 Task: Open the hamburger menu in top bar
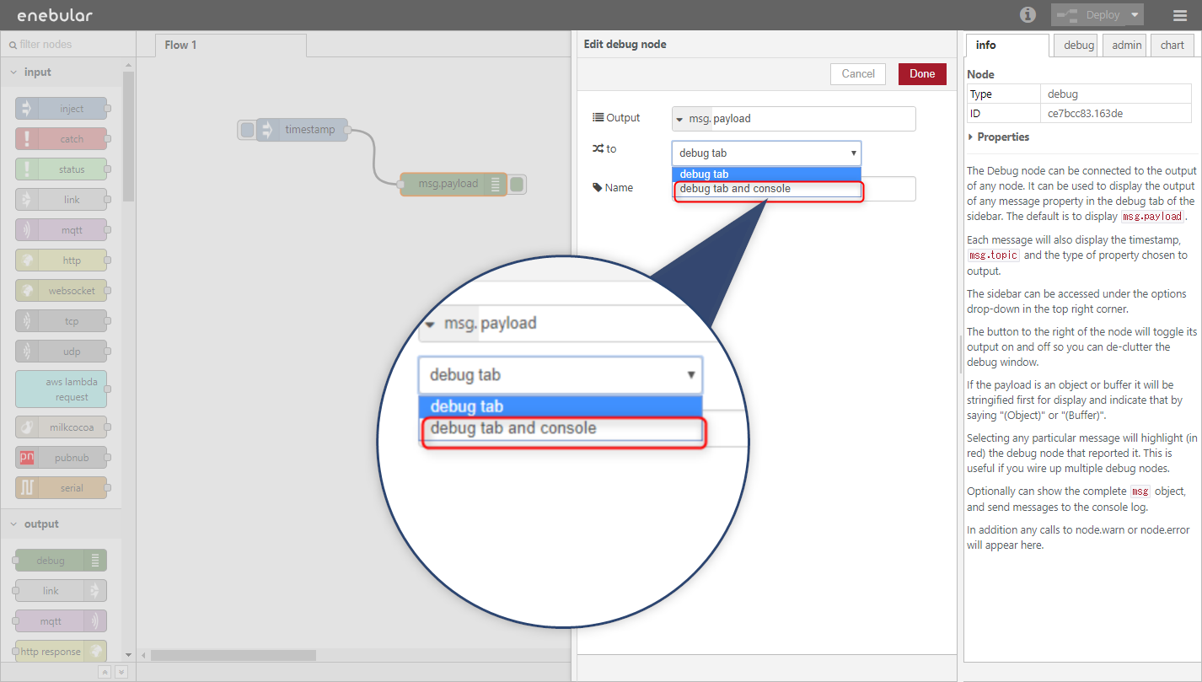tap(1179, 15)
